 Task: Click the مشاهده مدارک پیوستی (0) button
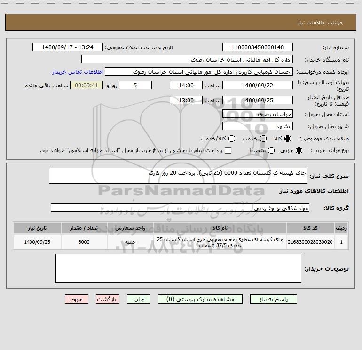200,299
